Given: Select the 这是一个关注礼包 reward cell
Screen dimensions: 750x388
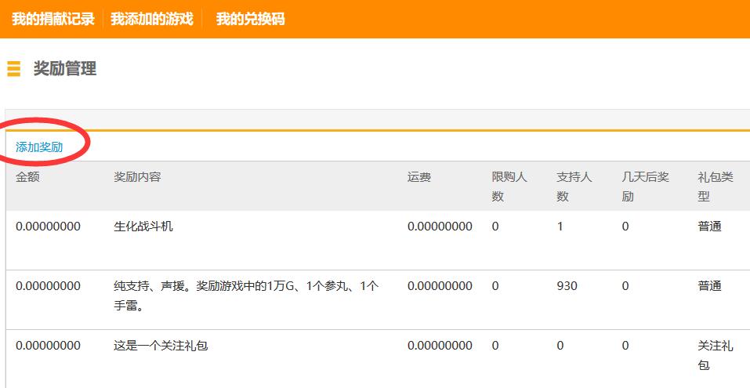Looking at the screenshot, I should (161, 346).
